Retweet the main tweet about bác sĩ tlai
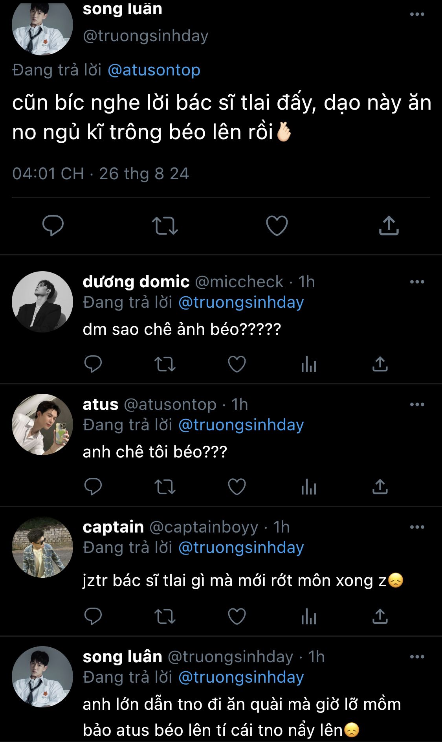Screen dimensions: 442x742 tap(165, 226)
